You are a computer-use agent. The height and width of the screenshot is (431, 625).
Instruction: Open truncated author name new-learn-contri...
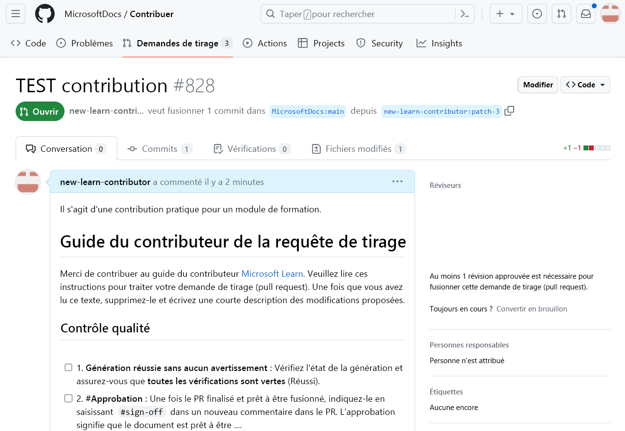click(x=106, y=111)
